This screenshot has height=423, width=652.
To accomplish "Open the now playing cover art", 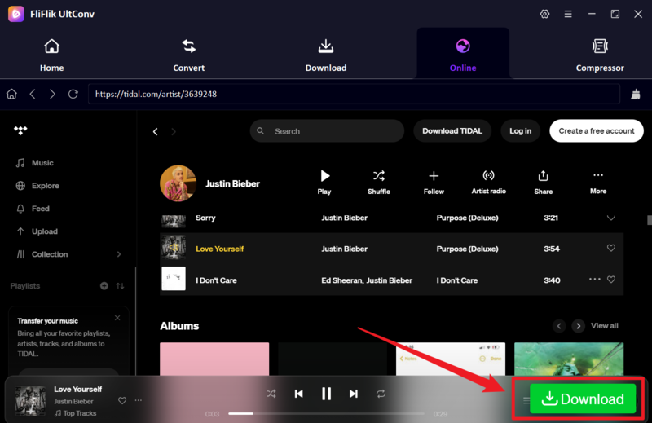I will tap(30, 400).
